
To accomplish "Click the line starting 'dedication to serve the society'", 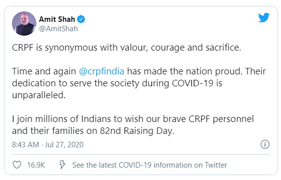I will pyautogui.click(x=117, y=83).
